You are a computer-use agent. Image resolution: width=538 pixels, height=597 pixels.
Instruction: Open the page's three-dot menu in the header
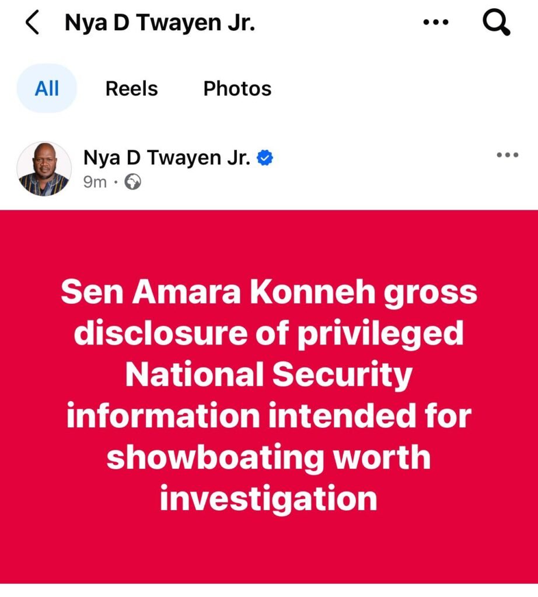(x=435, y=23)
